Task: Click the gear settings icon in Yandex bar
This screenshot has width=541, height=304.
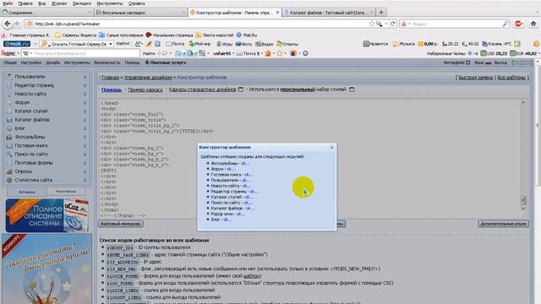Action: [x=305, y=53]
